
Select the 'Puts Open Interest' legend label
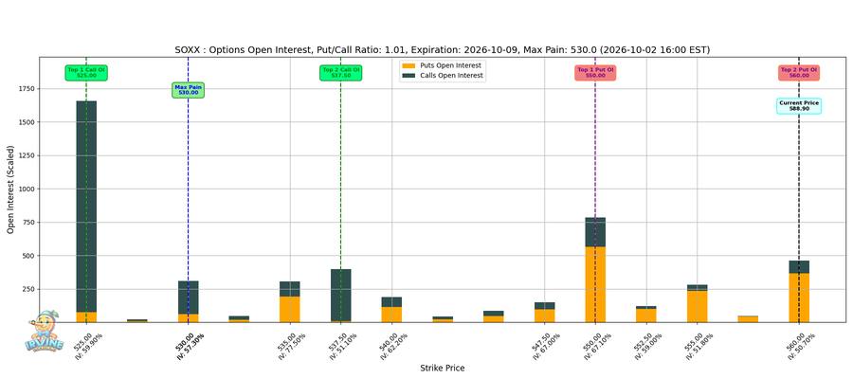[x=450, y=65]
